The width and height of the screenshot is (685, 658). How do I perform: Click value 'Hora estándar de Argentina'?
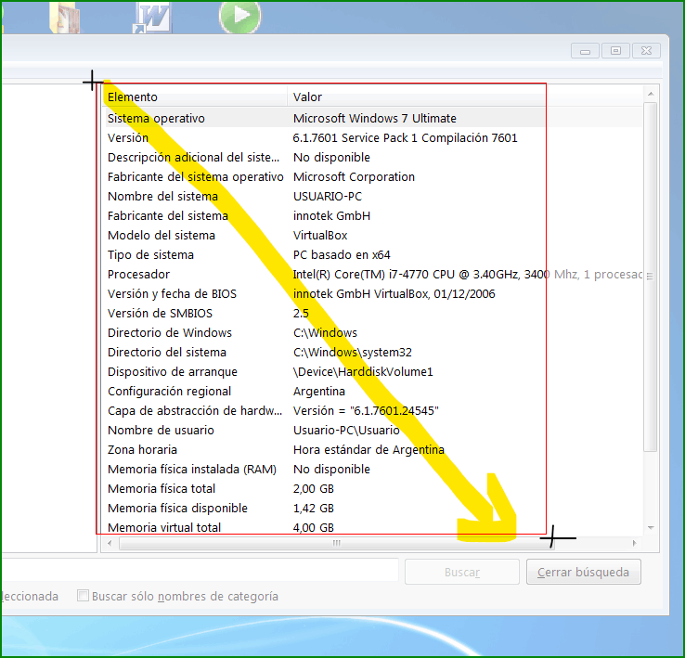pos(368,449)
